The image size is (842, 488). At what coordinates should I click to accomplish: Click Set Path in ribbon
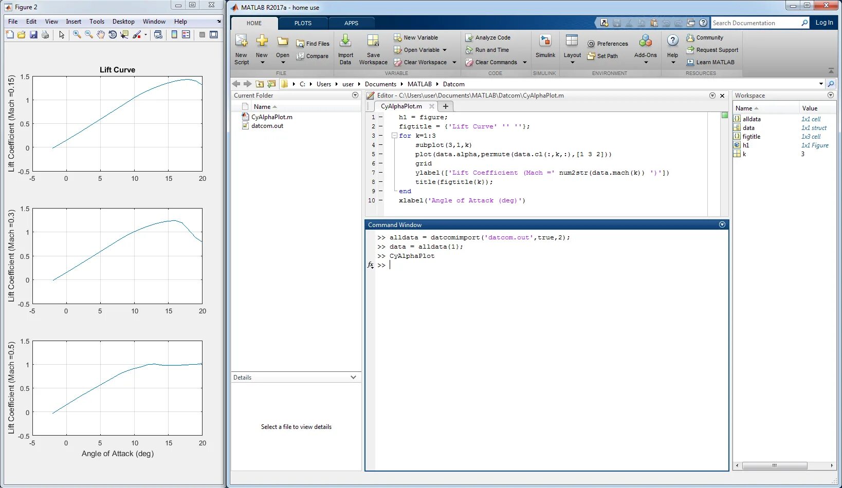tap(602, 56)
